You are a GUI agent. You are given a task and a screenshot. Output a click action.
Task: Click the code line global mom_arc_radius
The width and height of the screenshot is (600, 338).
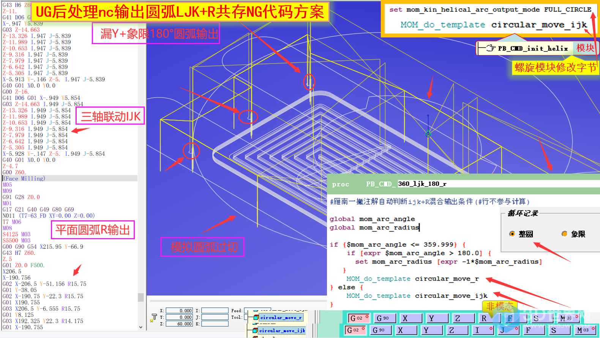[374, 227]
